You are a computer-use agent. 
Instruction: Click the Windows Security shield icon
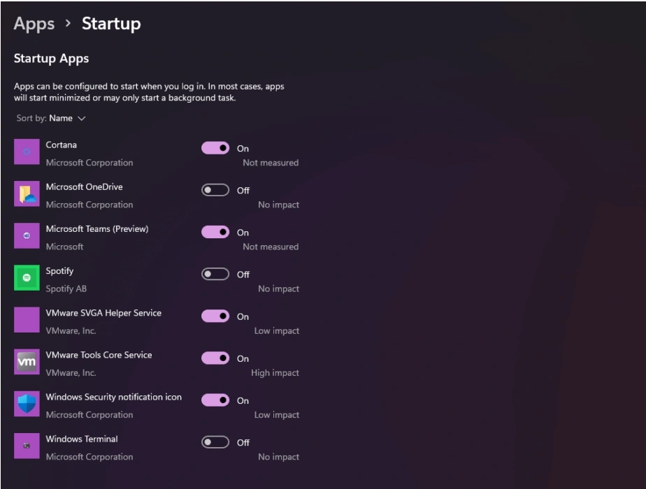(x=27, y=404)
